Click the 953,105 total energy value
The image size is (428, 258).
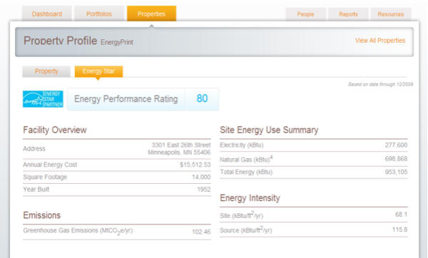click(x=396, y=172)
